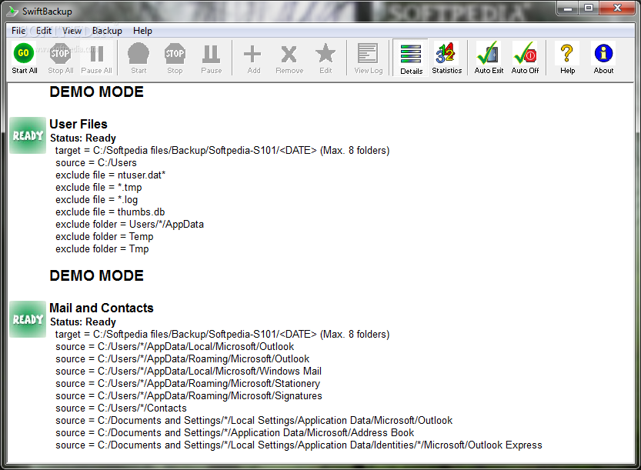This screenshot has width=641, height=470.
Task: Click the 'exclude file = thumbs.db' line
Action: [110, 212]
